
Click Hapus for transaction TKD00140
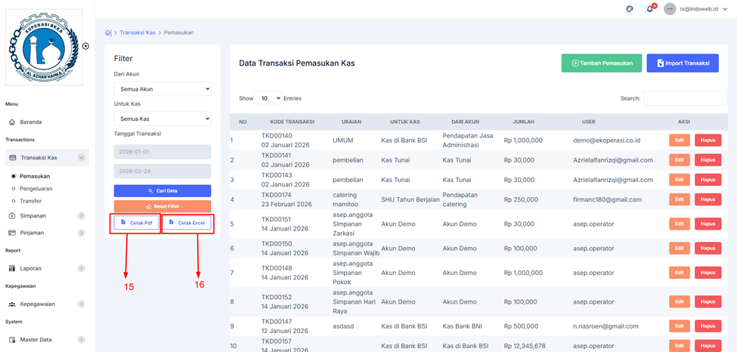(708, 140)
